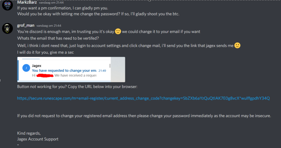Click MarkzBarz's profile avatar
281x148 pixels.
click(7, 5)
